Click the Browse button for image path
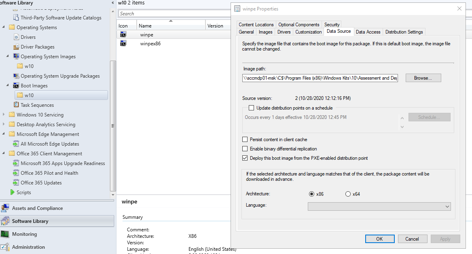Screen dimensions: 472x254 423,78
